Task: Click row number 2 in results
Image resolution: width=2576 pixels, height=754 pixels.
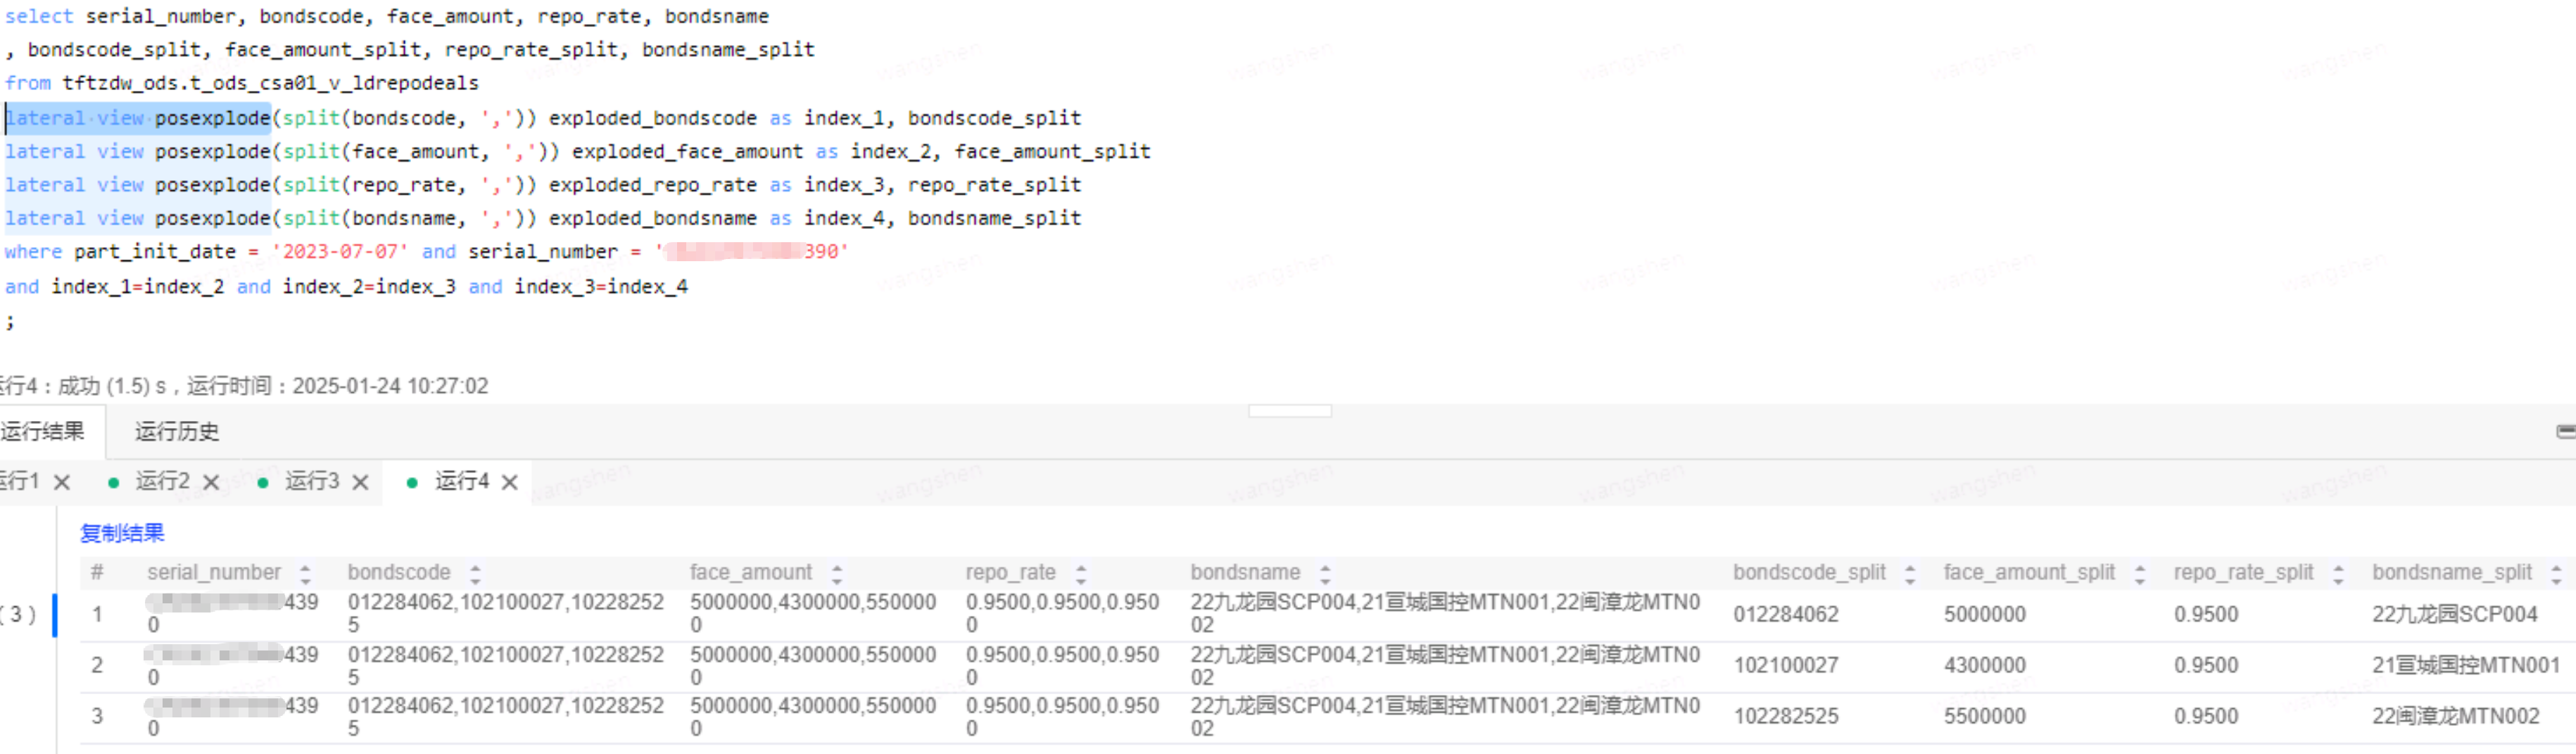Action: (x=97, y=665)
